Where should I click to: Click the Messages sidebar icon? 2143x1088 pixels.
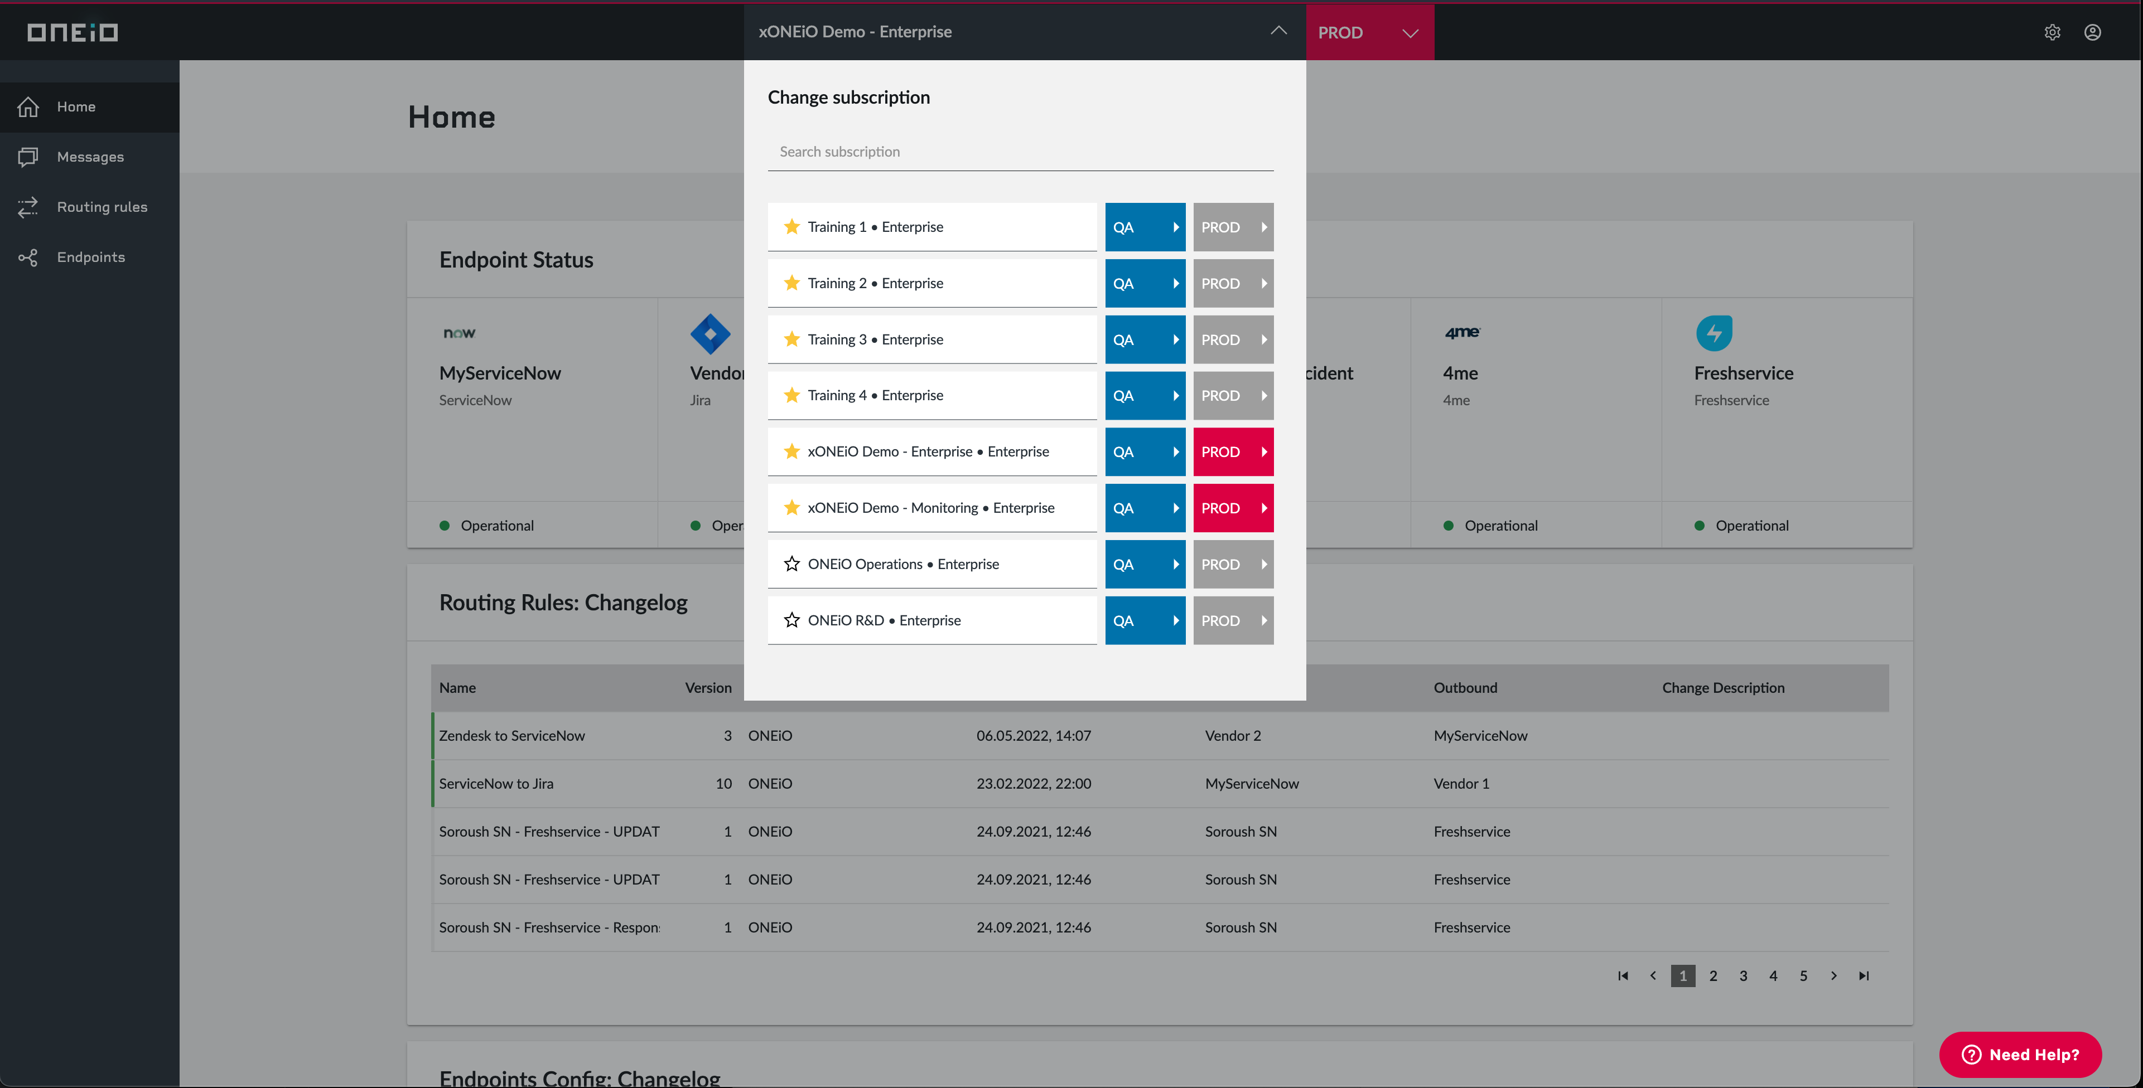[x=28, y=156]
